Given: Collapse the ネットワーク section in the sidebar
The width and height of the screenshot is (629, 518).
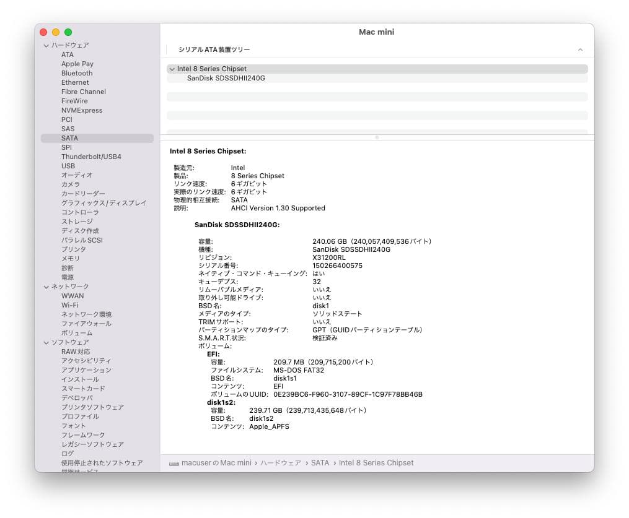Looking at the screenshot, I should (x=46, y=287).
